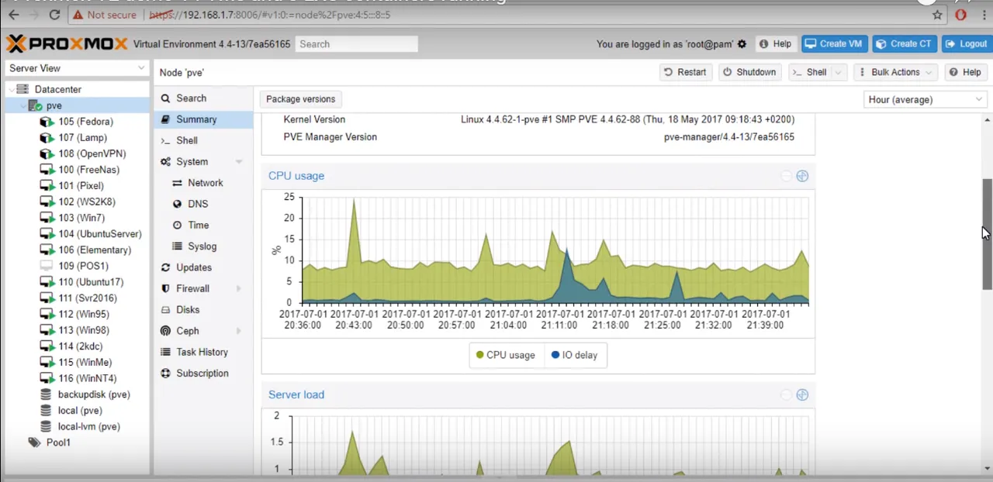Select the 105 (Fedora) container icon
The height and width of the screenshot is (482, 993).
47,122
